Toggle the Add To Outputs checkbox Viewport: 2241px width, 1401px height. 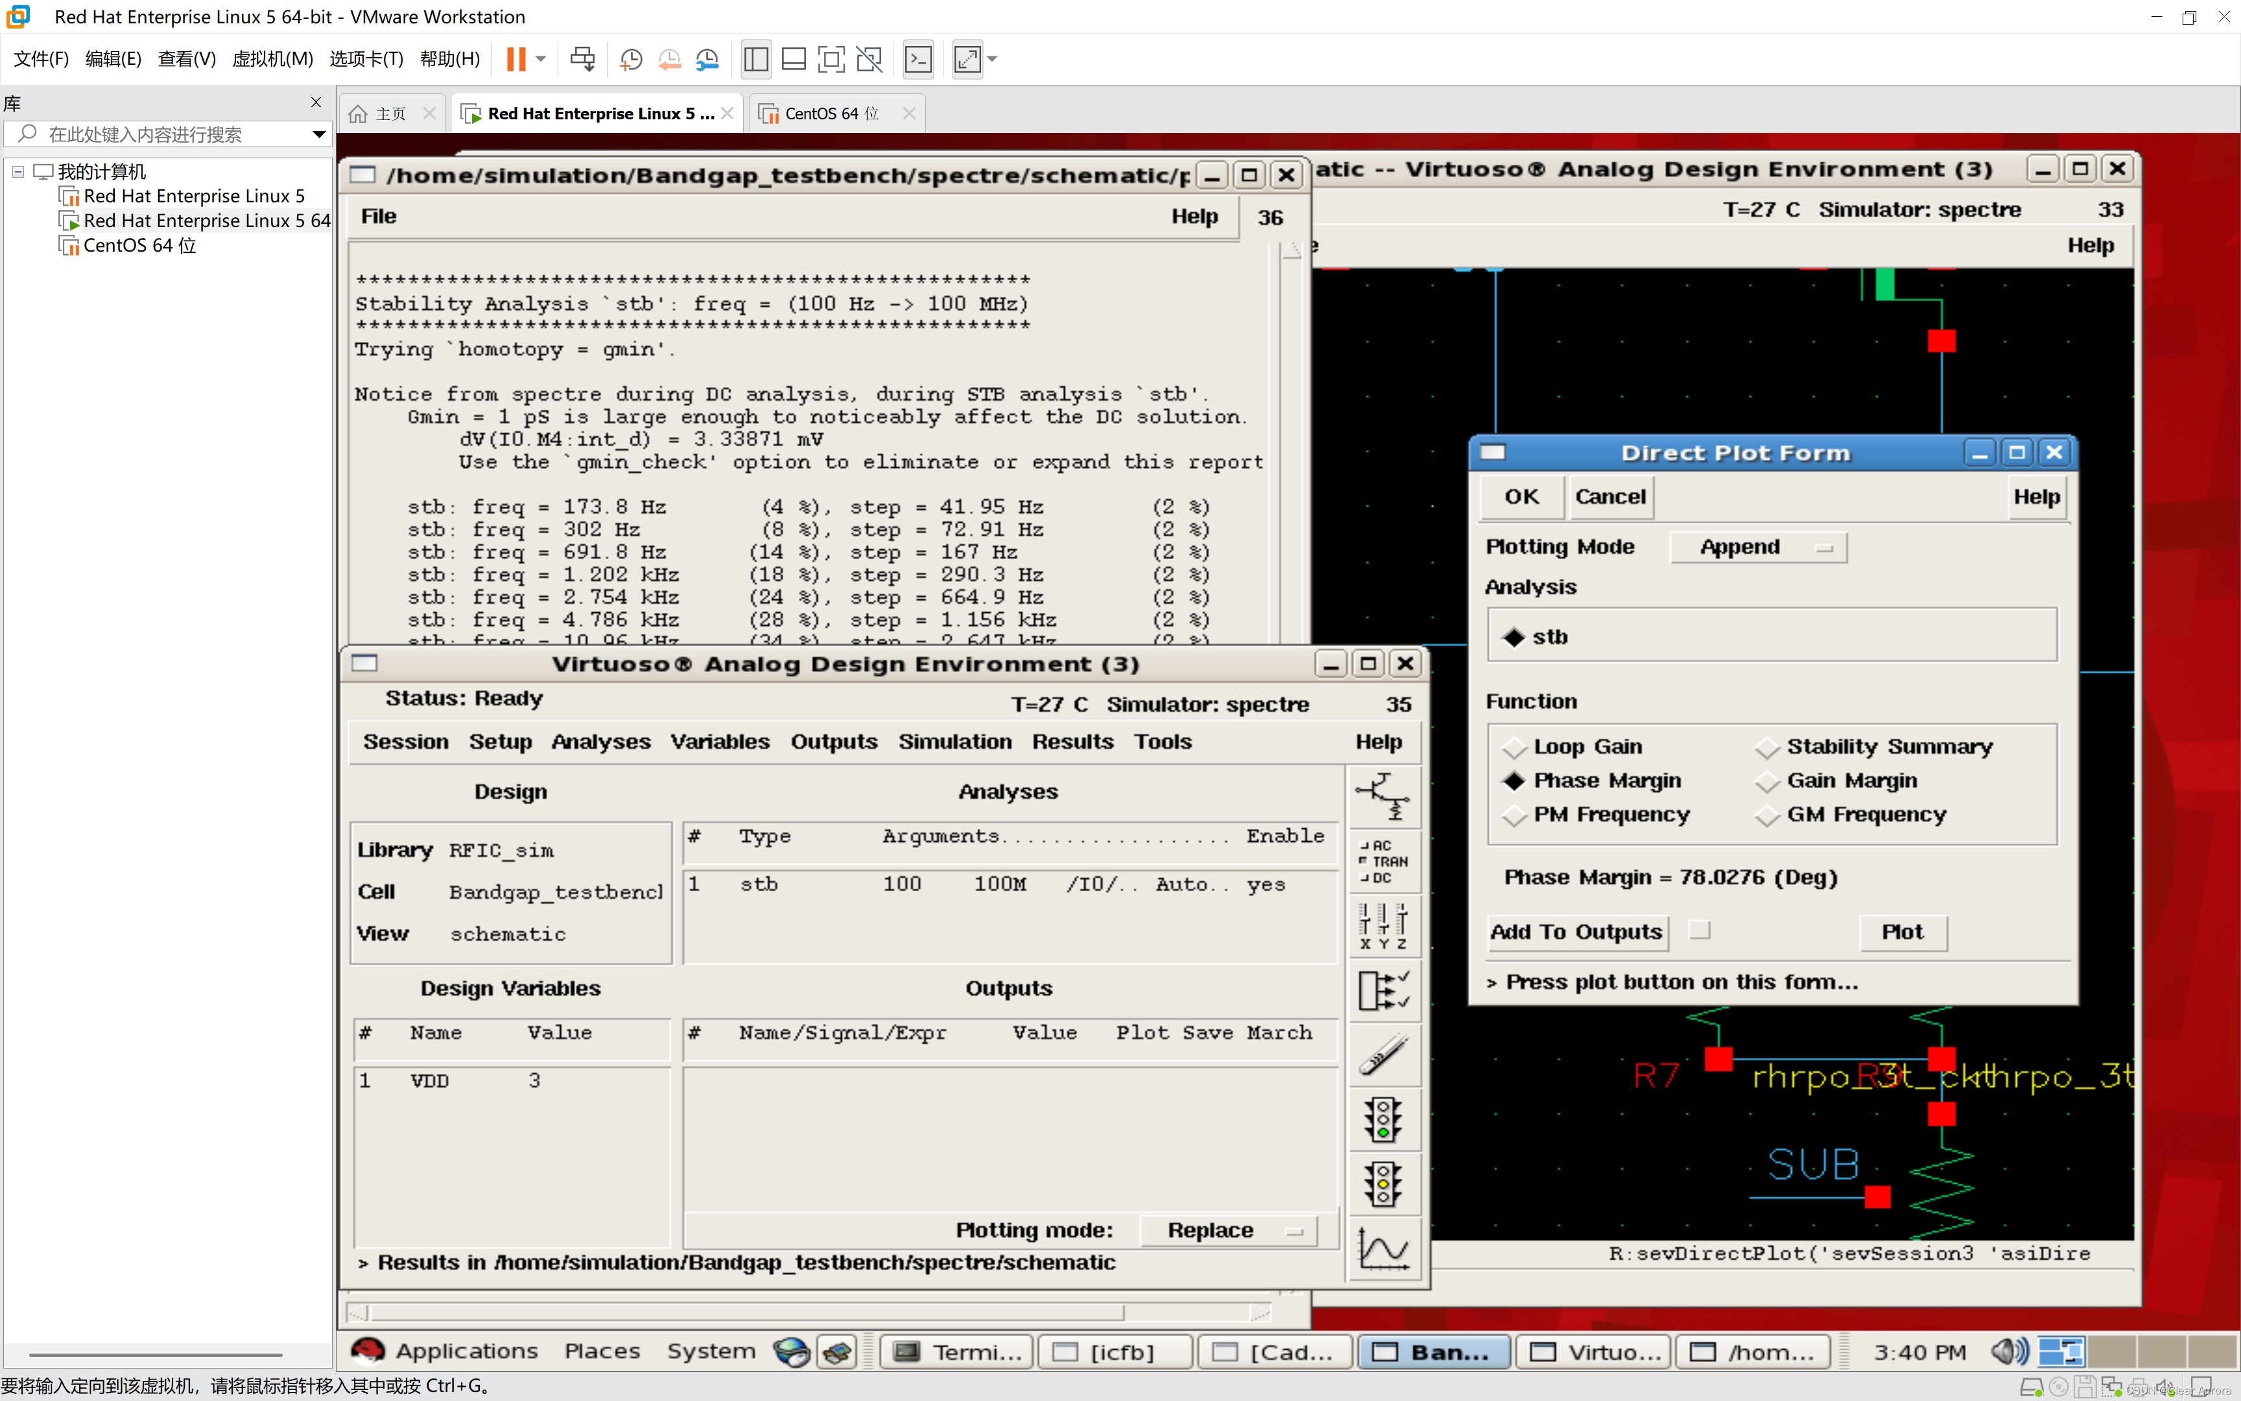coord(1700,930)
